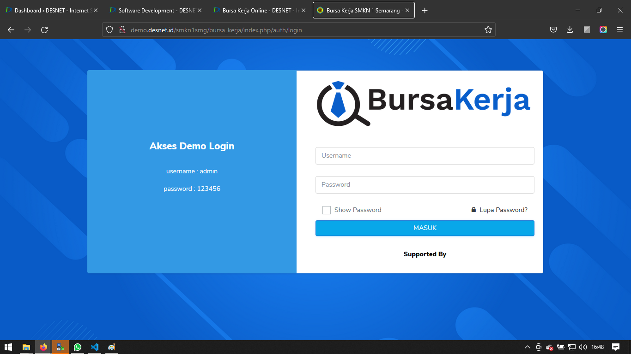
Task: Open the Firefox hamburger application menu
Action: [x=620, y=30]
